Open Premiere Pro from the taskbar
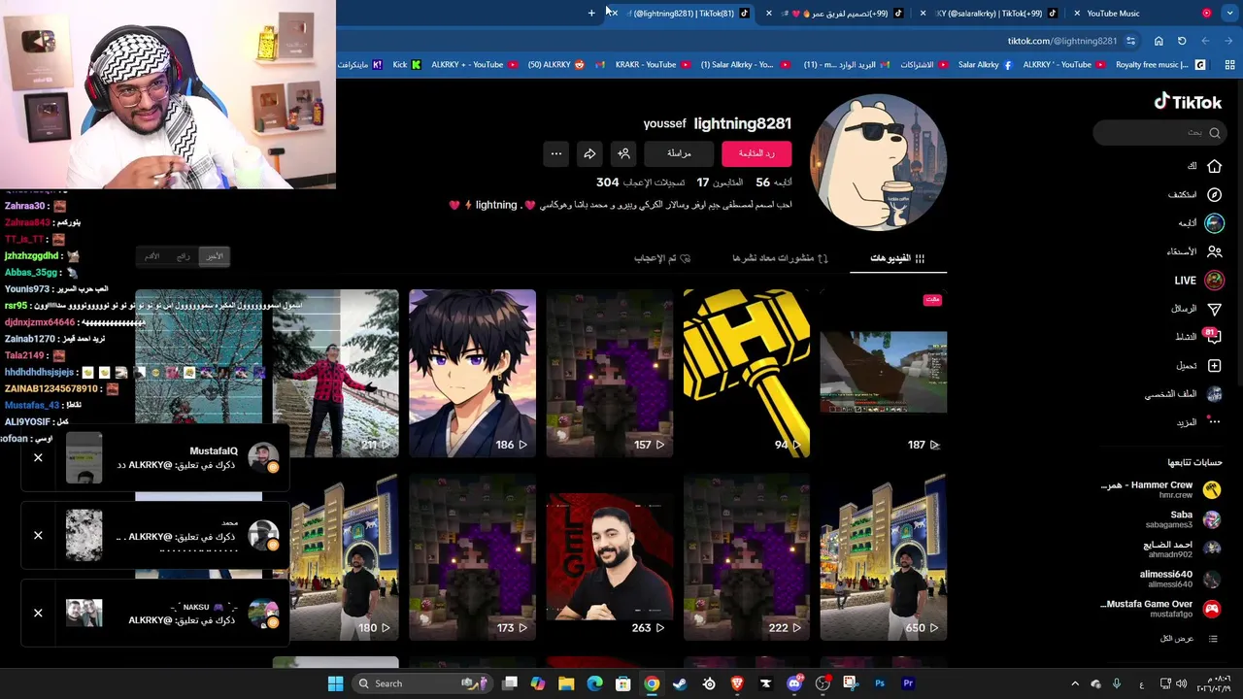Image resolution: width=1243 pixels, height=699 pixels. tap(908, 683)
